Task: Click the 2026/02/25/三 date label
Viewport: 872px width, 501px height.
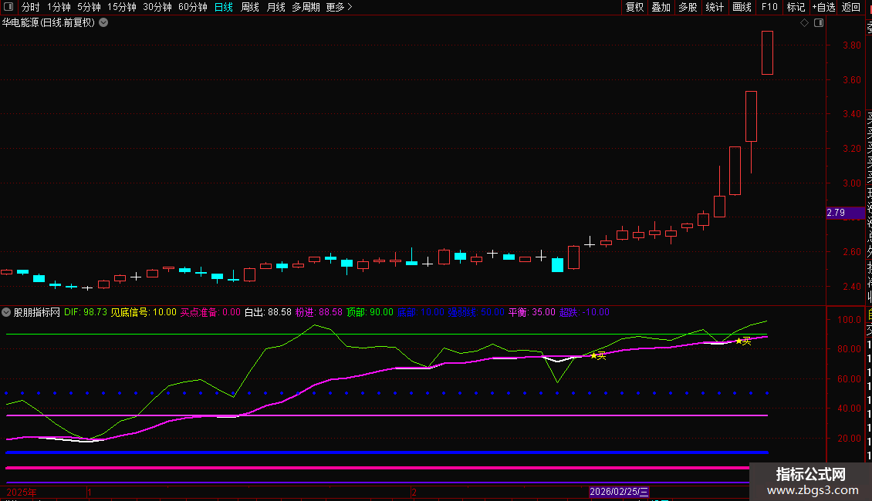Action: tap(619, 492)
